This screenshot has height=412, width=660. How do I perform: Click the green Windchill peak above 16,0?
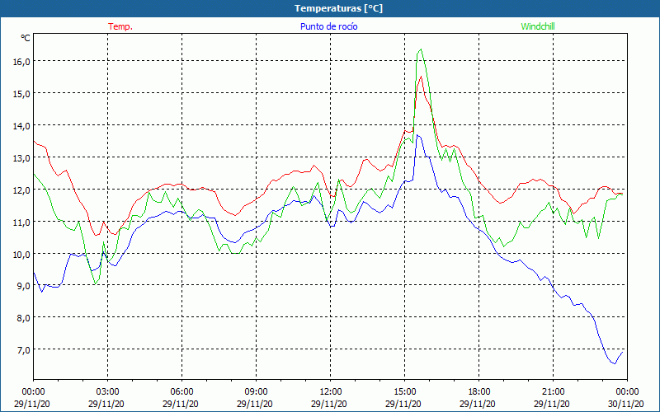421,49
